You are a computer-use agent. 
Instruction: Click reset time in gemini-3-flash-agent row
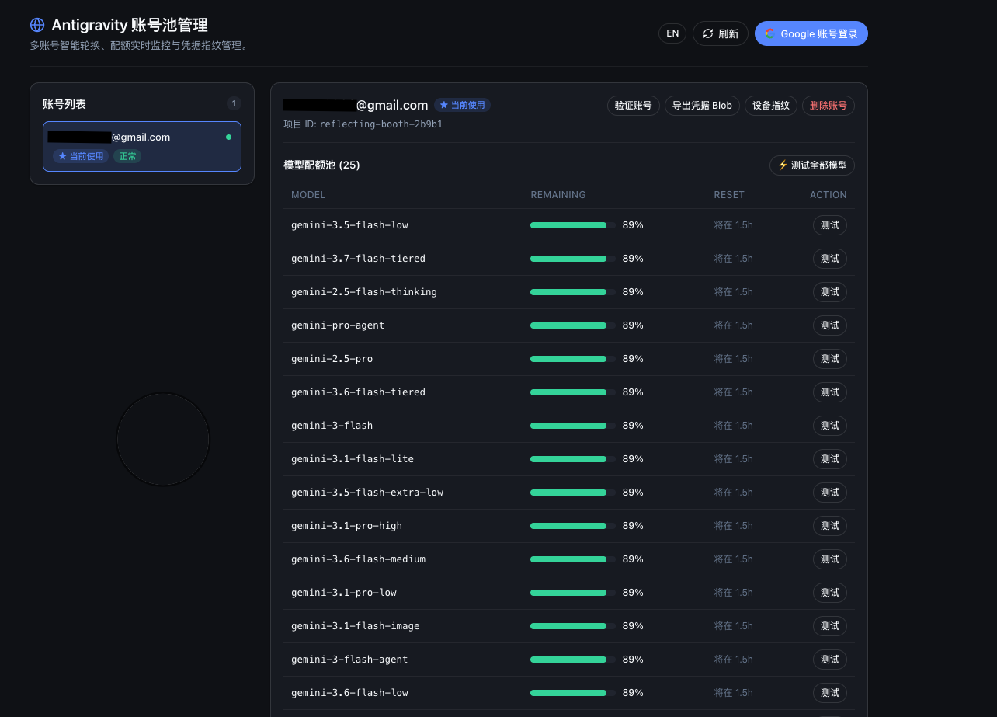click(734, 660)
